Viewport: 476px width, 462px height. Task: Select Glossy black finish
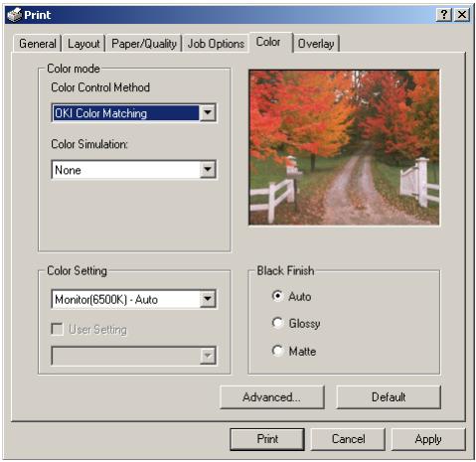[x=277, y=323]
